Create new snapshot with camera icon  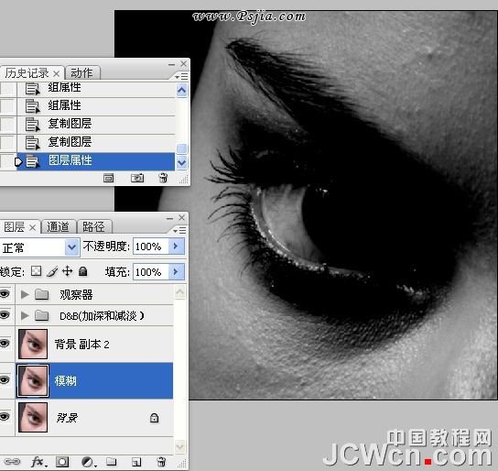137,178
